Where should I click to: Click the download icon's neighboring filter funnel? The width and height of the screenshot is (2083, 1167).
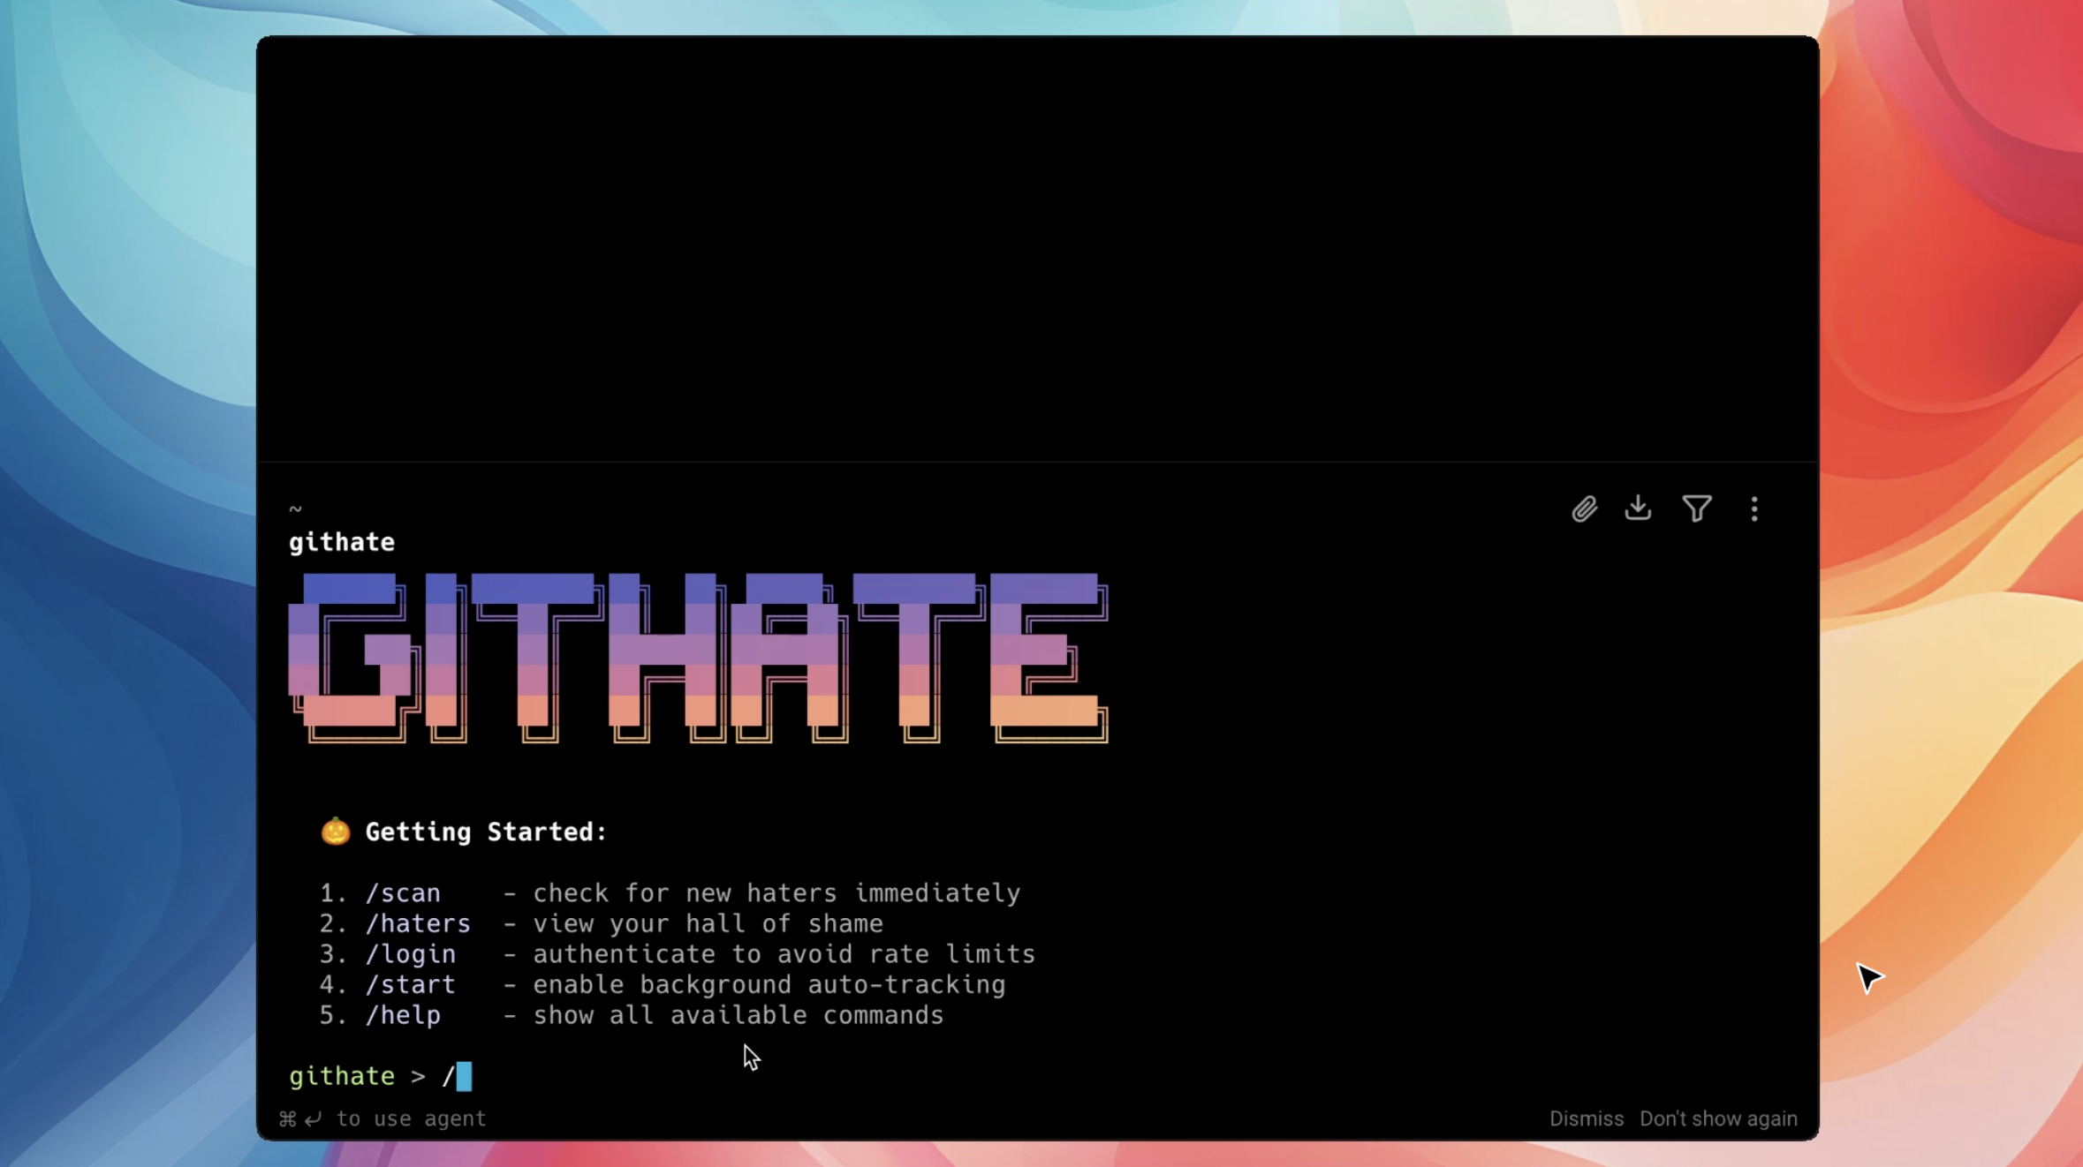(x=1696, y=508)
